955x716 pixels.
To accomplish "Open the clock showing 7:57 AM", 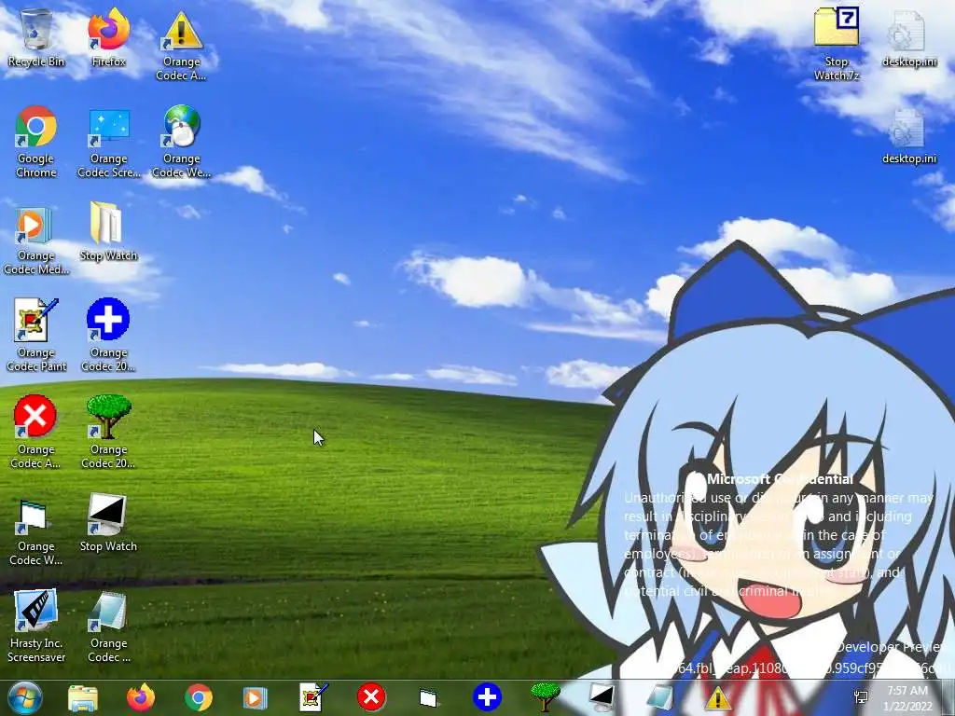I will coord(907,698).
